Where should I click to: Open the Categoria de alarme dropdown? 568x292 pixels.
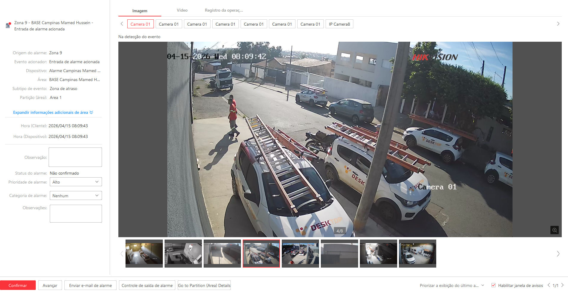tap(76, 196)
